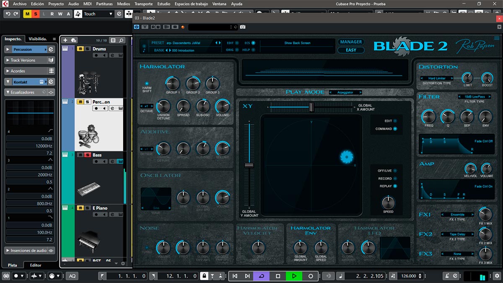Image resolution: width=503 pixels, height=283 pixels.
Task: Open Cubase application logo menu
Action: (5, 4)
